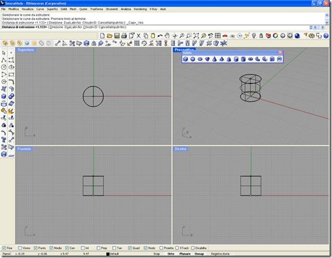Select cone in floating Solido toolbar

coord(214,59)
